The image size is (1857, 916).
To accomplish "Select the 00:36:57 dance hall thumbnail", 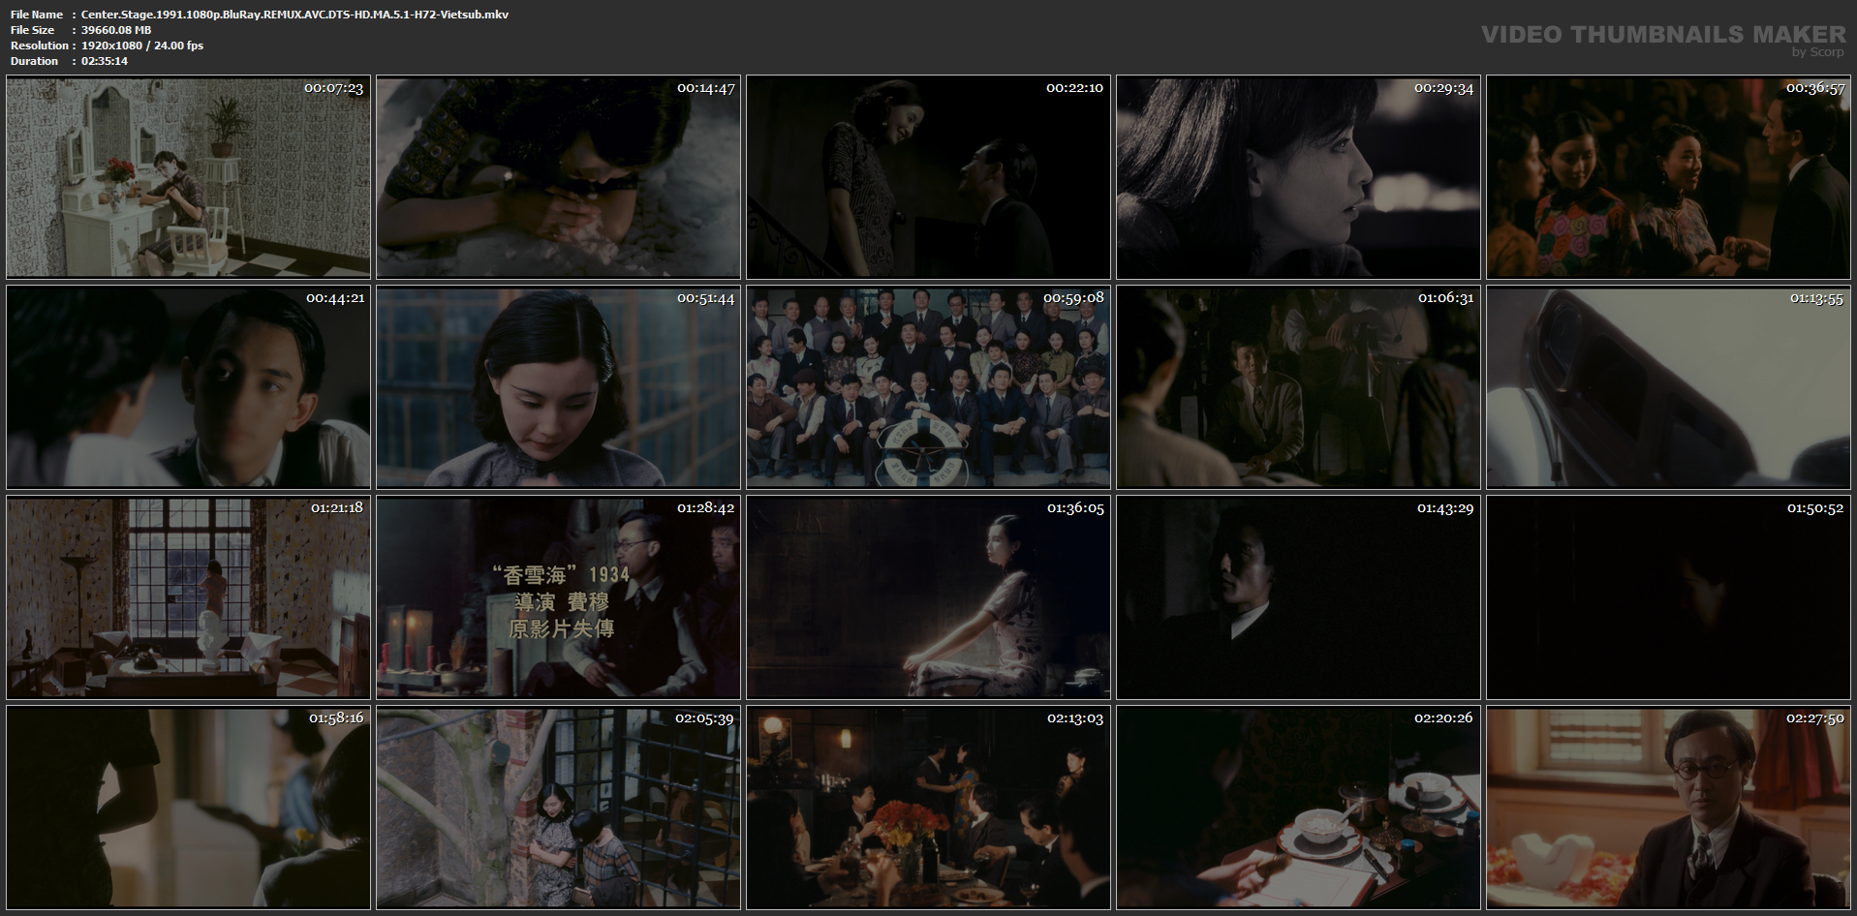I will click(1668, 177).
